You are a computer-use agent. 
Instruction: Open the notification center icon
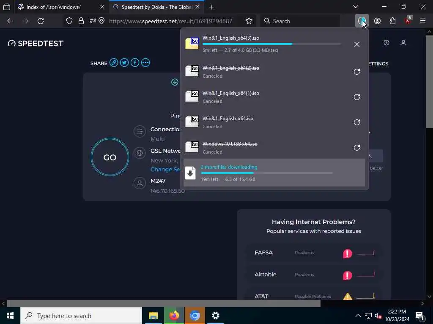[419, 316]
